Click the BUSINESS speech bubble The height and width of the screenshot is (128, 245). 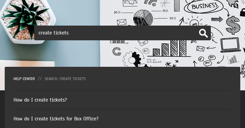(205, 6)
